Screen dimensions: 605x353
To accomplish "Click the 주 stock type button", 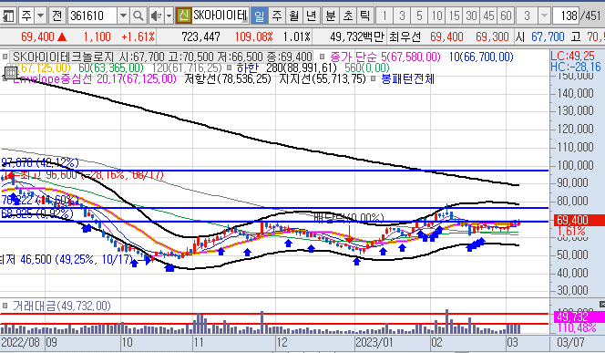I will (26, 16).
